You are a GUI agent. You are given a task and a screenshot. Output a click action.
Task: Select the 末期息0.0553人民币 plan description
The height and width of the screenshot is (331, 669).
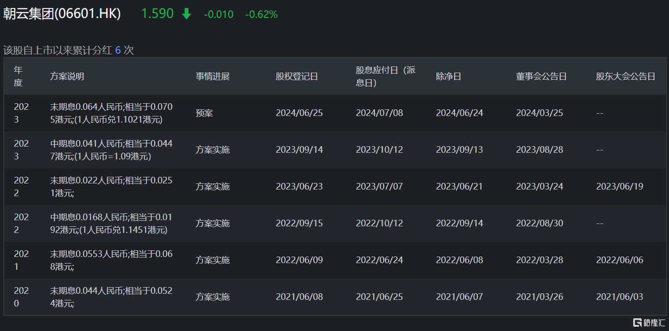(111, 260)
